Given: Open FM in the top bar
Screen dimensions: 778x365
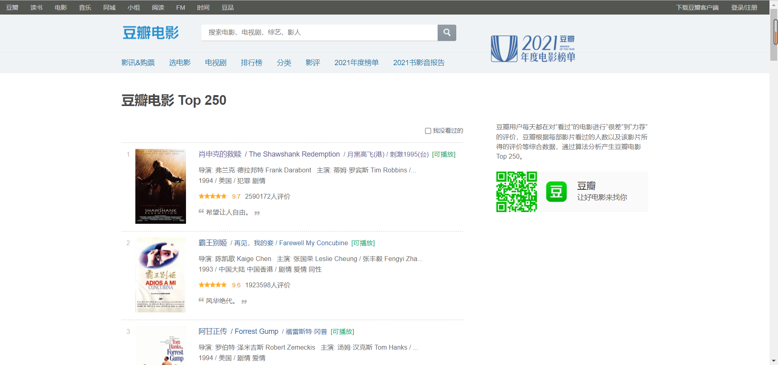Looking at the screenshot, I should [181, 8].
